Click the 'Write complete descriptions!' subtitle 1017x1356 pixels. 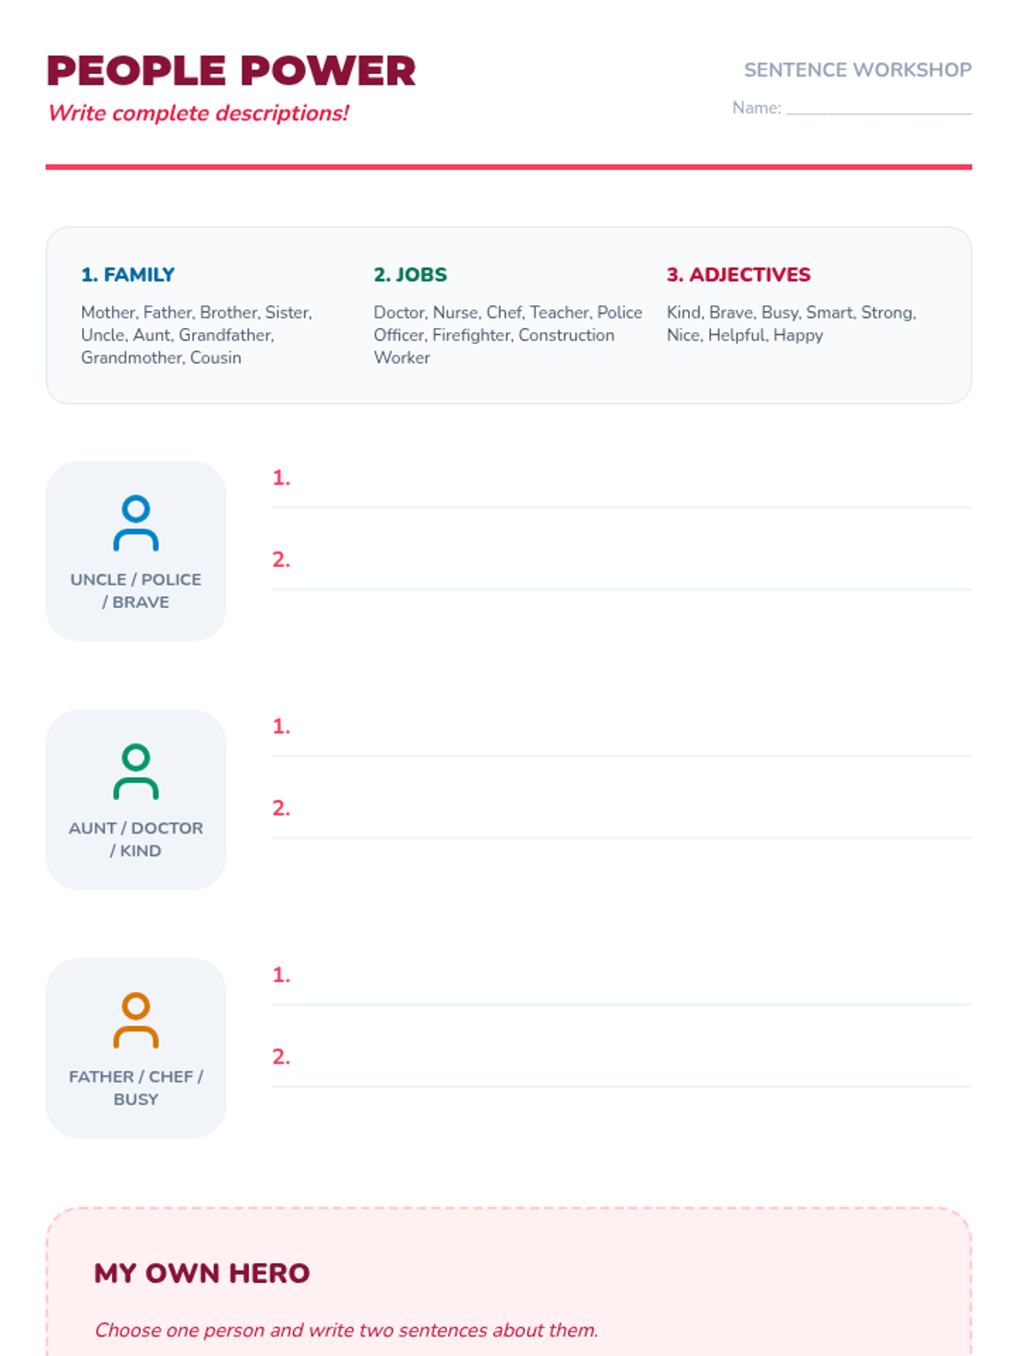(x=198, y=114)
